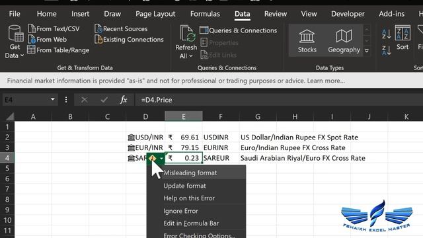Click the USD/INR stock cell
This screenshot has width=423, height=238.
pos(145,137)
